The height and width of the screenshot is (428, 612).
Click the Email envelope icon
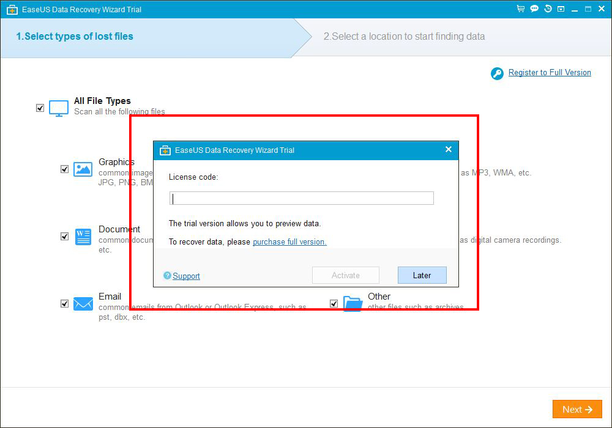click(83, 304)
